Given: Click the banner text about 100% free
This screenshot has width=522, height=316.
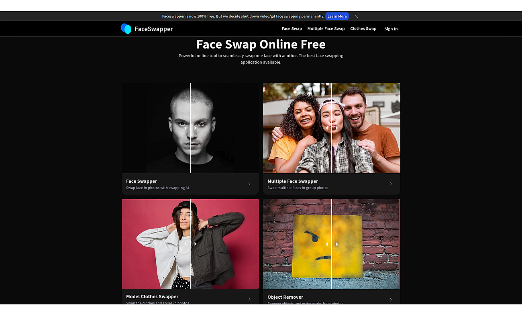Looking at the screenshot, I should tap(243, 16).
